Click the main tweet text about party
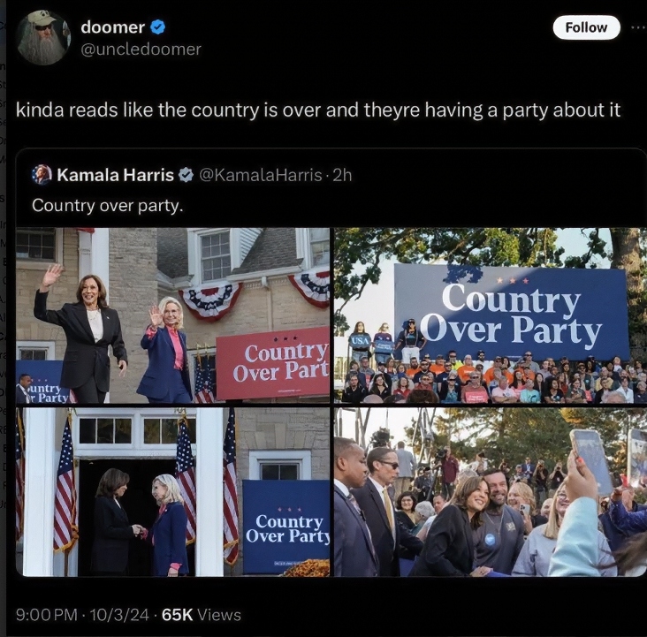 [x=318, y=110]
